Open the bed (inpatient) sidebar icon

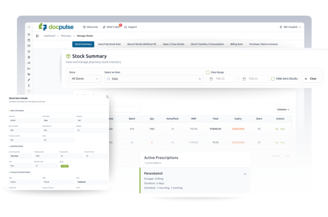click(29, 68)
